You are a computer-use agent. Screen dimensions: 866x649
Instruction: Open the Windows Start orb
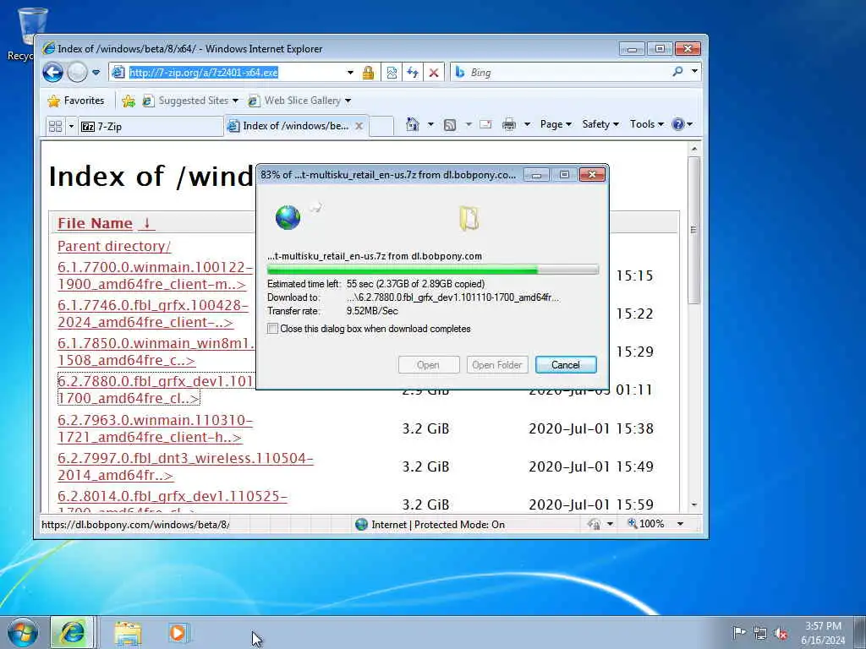coord(23,632)
